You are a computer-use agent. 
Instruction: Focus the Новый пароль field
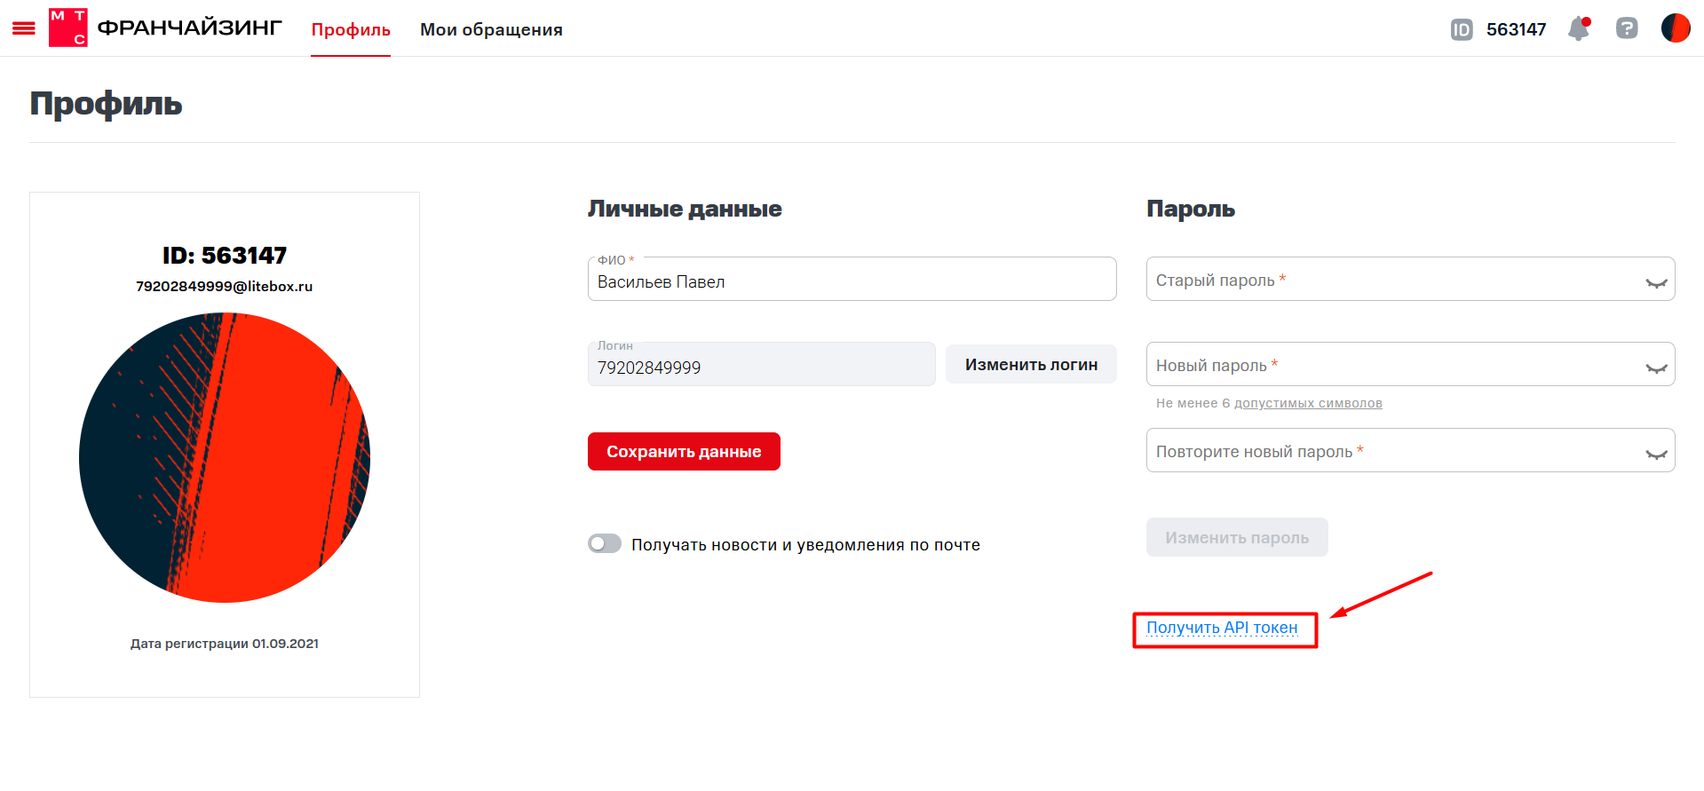1410,364
